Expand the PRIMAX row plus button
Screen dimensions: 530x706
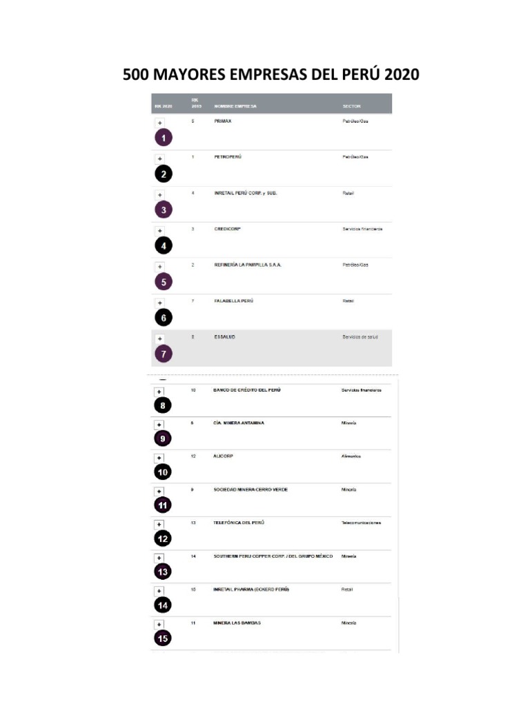159,123
